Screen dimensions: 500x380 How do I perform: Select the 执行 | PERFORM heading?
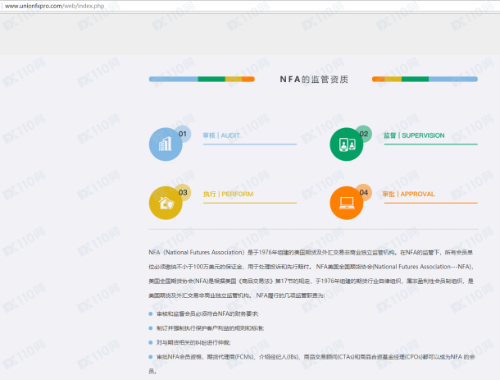pyautogui.click(x=229, y=195)
